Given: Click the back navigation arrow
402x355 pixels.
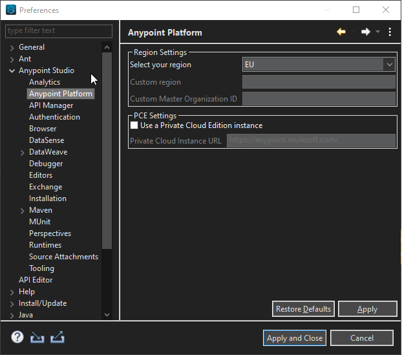Looking at the screenshot, I should point(341,32).
